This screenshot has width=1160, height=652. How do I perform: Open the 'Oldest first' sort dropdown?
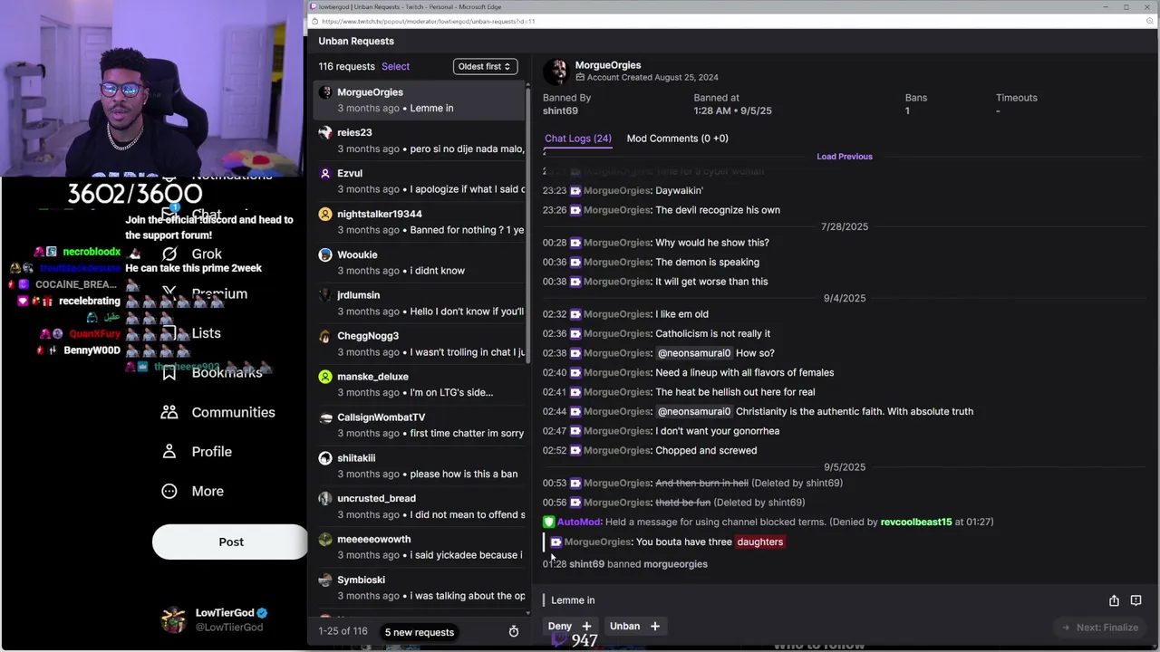click(x=485, y=66)
